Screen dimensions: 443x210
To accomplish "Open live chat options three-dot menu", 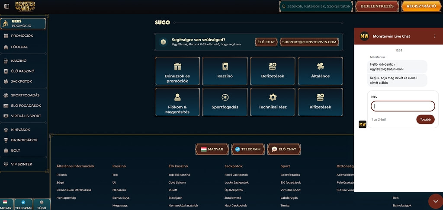I will click(435, 36).
